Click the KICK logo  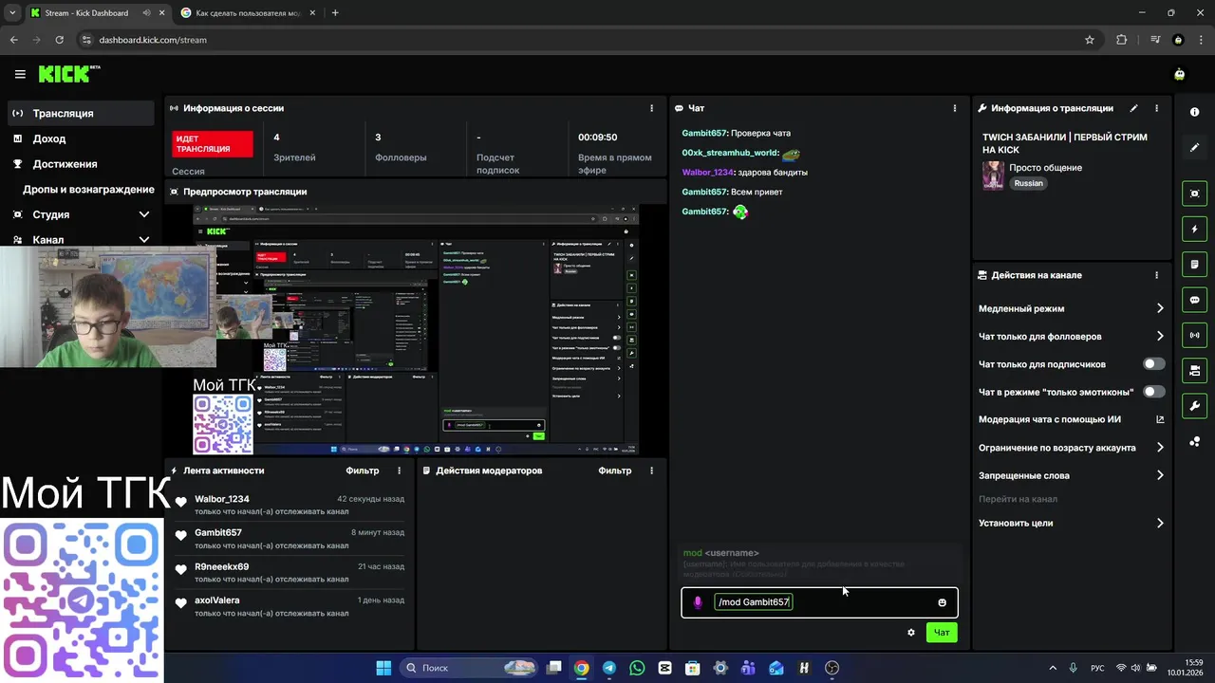tap(68, 74)
